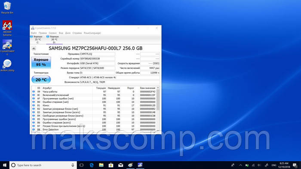
Task: Select the AirPort Utility desktop icon
Action: click(x=7, y=65)
